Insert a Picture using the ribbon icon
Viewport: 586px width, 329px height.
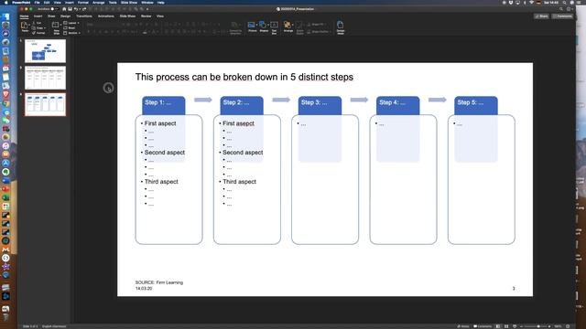click(x=251, y=25)
